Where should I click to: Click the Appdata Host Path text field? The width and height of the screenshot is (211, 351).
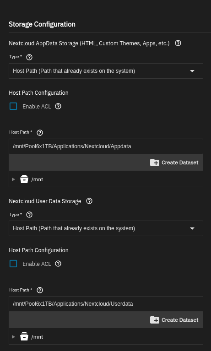point(106,146)
